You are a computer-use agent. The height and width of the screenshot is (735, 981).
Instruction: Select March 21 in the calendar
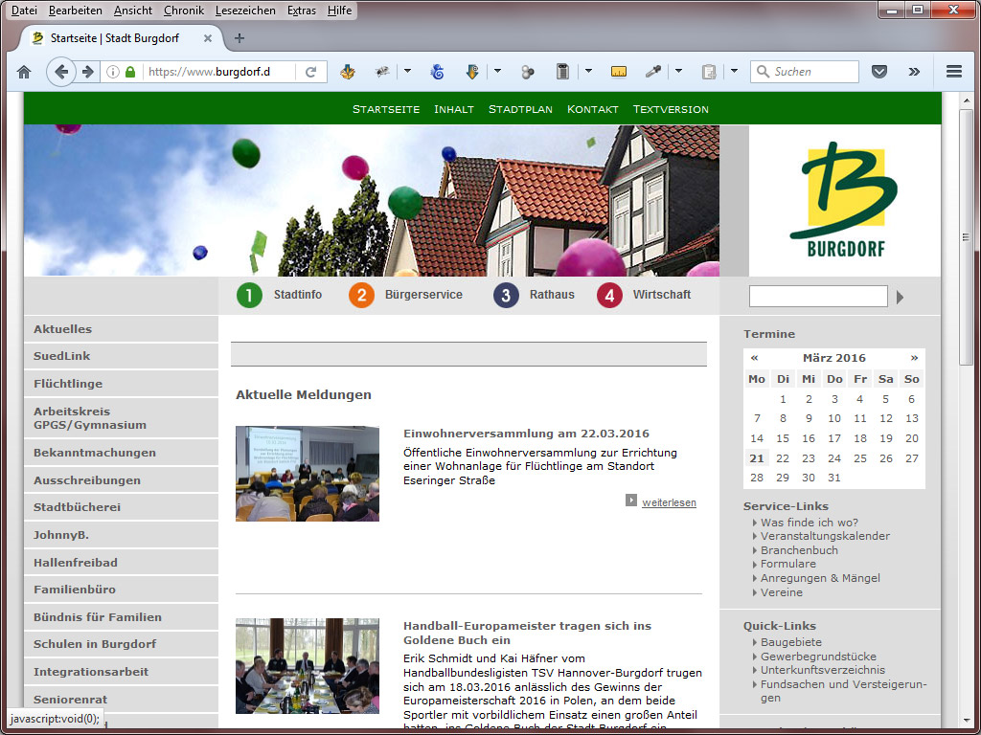[x=757, y=458]
